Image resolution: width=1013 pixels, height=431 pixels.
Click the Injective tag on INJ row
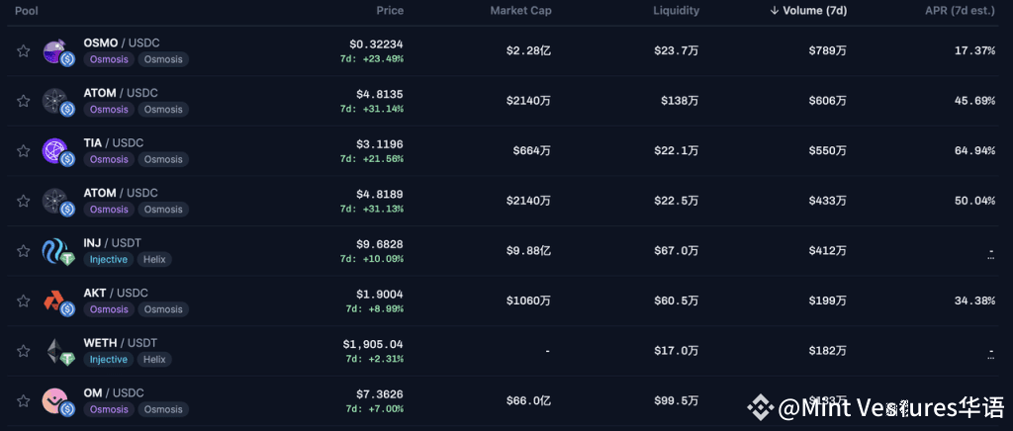pyautogui.click(x=109, y=259)
